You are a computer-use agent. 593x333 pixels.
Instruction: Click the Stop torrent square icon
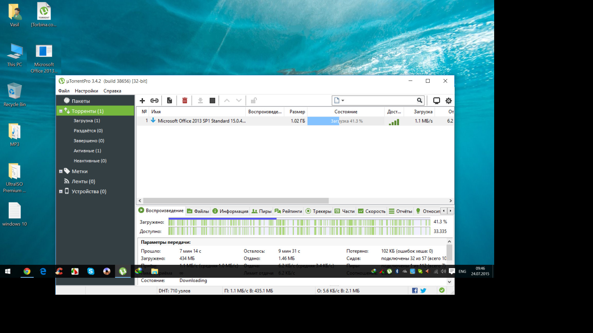point(212,101)
